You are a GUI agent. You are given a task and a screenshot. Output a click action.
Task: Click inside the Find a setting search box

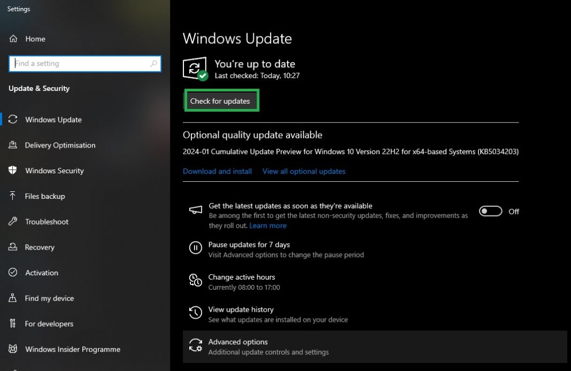[x=85, y=63]
